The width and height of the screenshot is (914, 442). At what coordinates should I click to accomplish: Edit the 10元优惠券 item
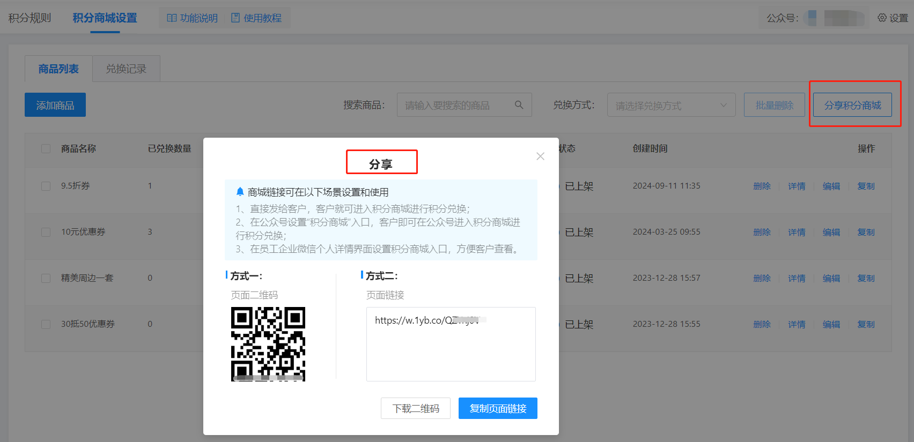click(831, 232)
